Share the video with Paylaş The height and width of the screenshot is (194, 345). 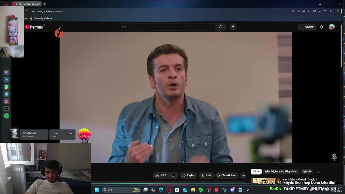(x=188, y=175)
